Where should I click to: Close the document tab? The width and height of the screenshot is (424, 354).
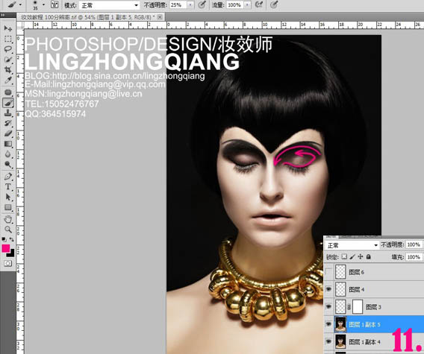(160, 17)
